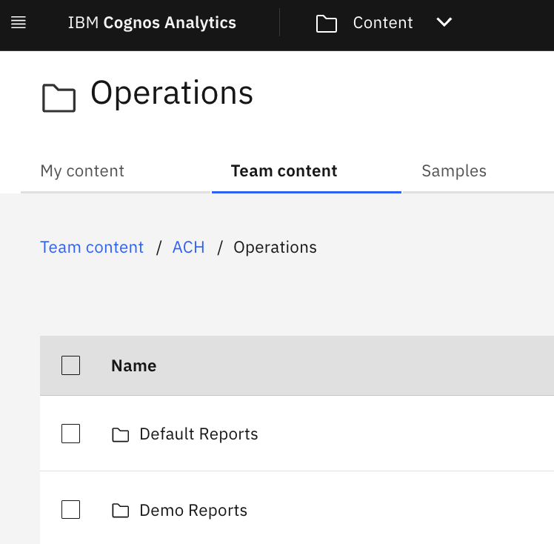The image size is (554, 544).
Task: Expand the chevron next to Content
Action: [x=444, y=23]
